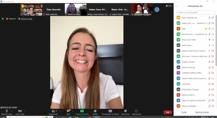Show next participants with blue arrow
The height and width of the screenshot is (118, 217).
click(x=157, y=9)
